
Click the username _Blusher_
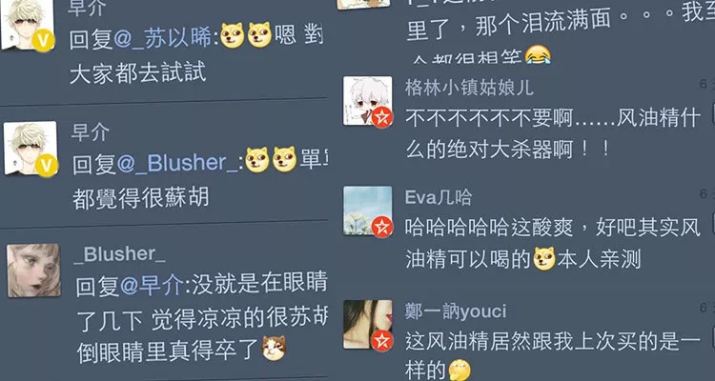point(120,254)
